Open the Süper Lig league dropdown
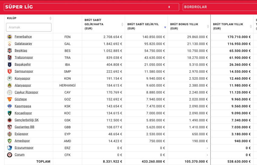The width and height of the screenshot is (257, 165). (x=91, y=7)
